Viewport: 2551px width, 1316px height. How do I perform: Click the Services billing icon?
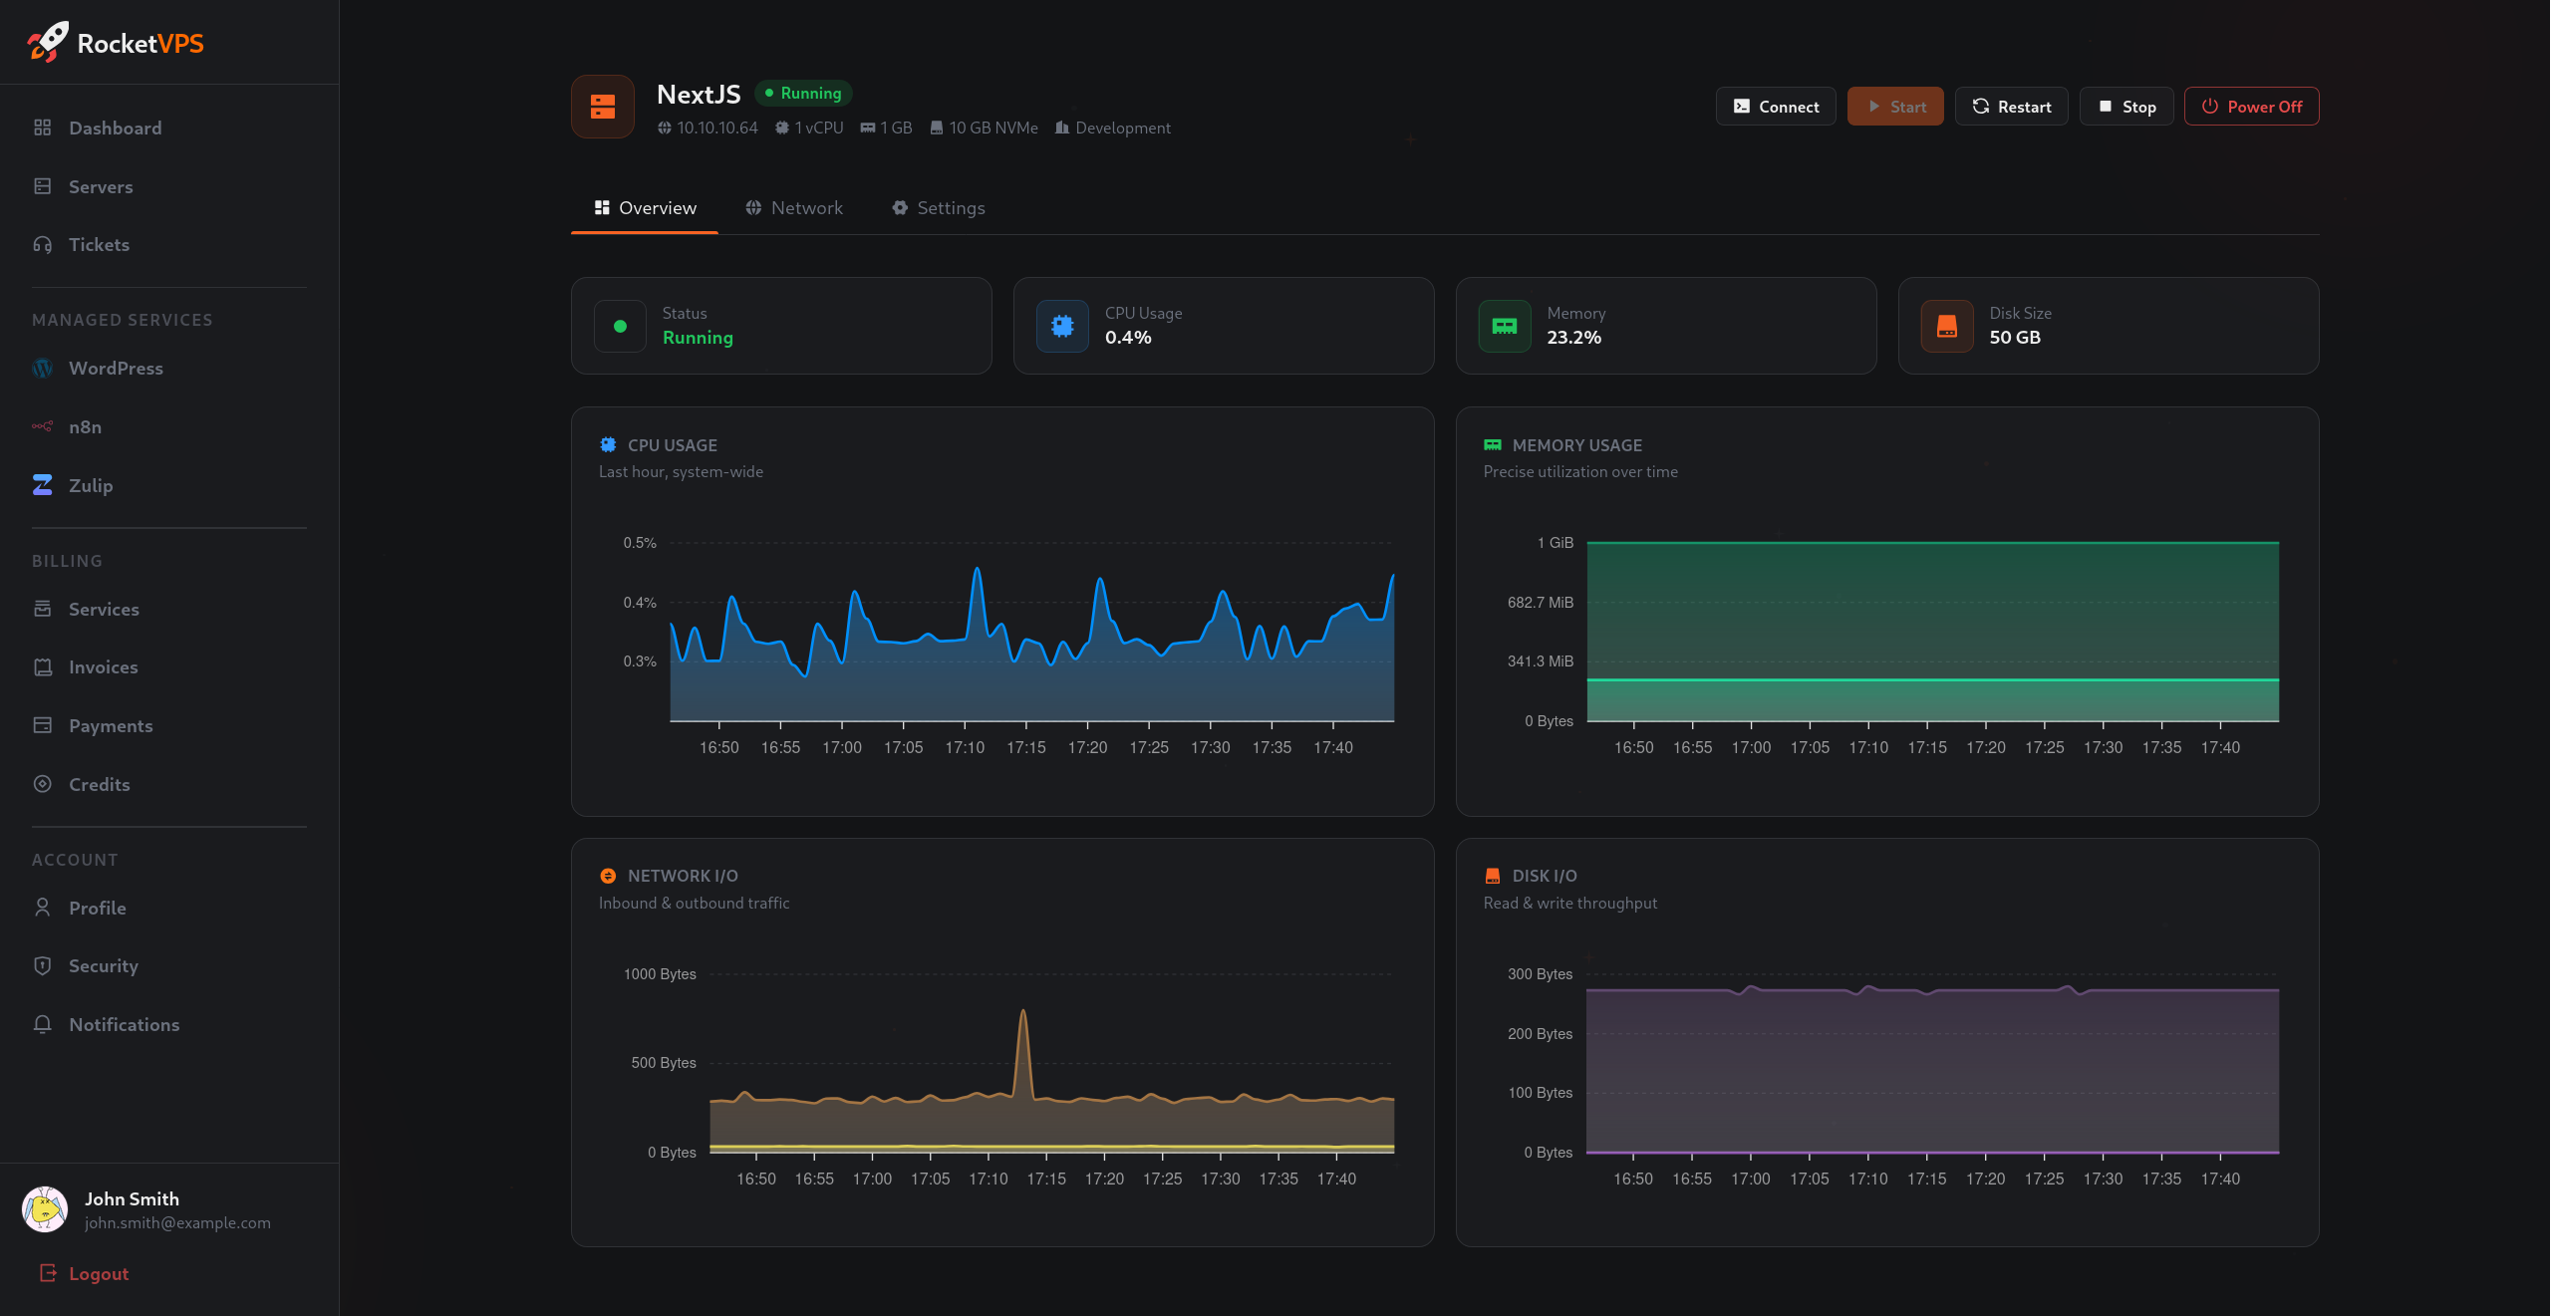click(x=42, y=609)
